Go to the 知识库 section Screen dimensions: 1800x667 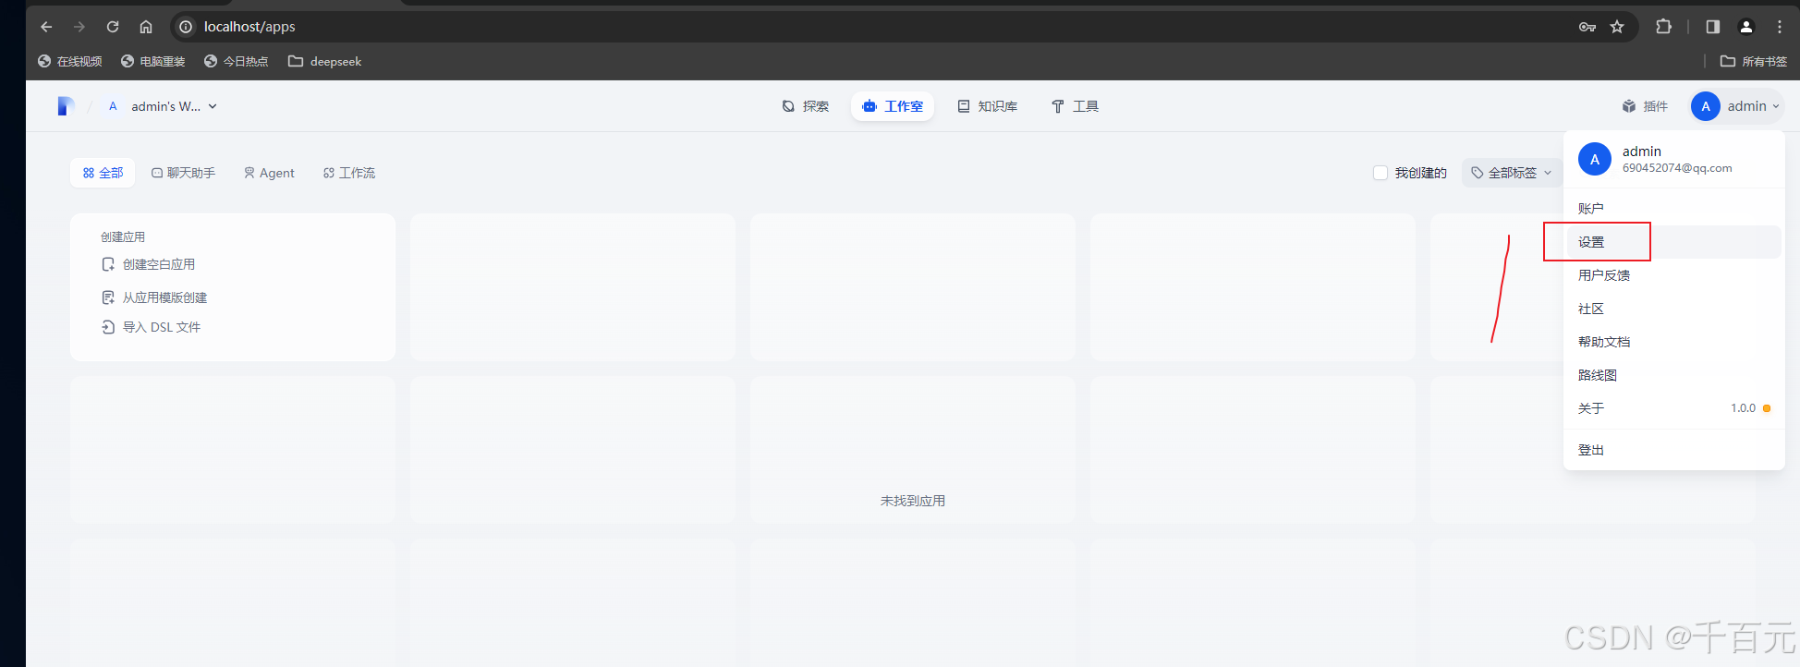[988, 106]
